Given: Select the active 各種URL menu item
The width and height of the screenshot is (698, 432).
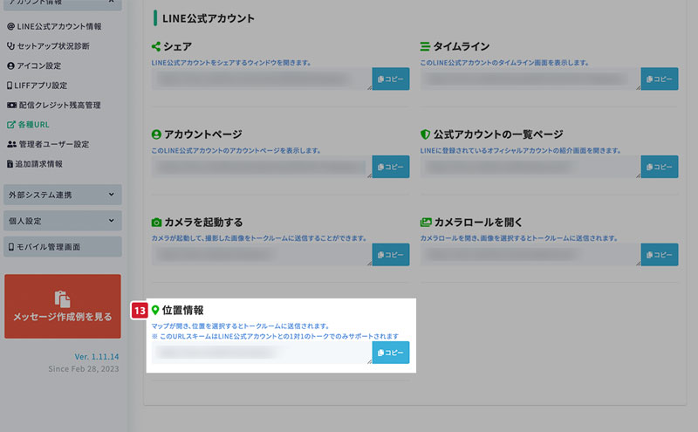Looking at the screenshot, I should (x=28, y=125).
